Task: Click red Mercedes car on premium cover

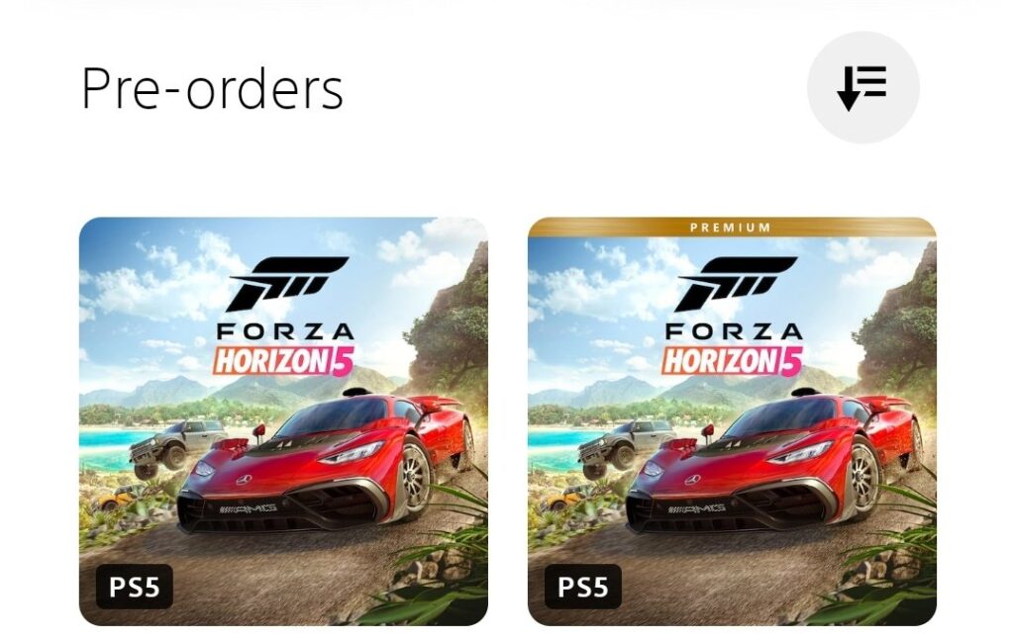Action: pos(774,464)
